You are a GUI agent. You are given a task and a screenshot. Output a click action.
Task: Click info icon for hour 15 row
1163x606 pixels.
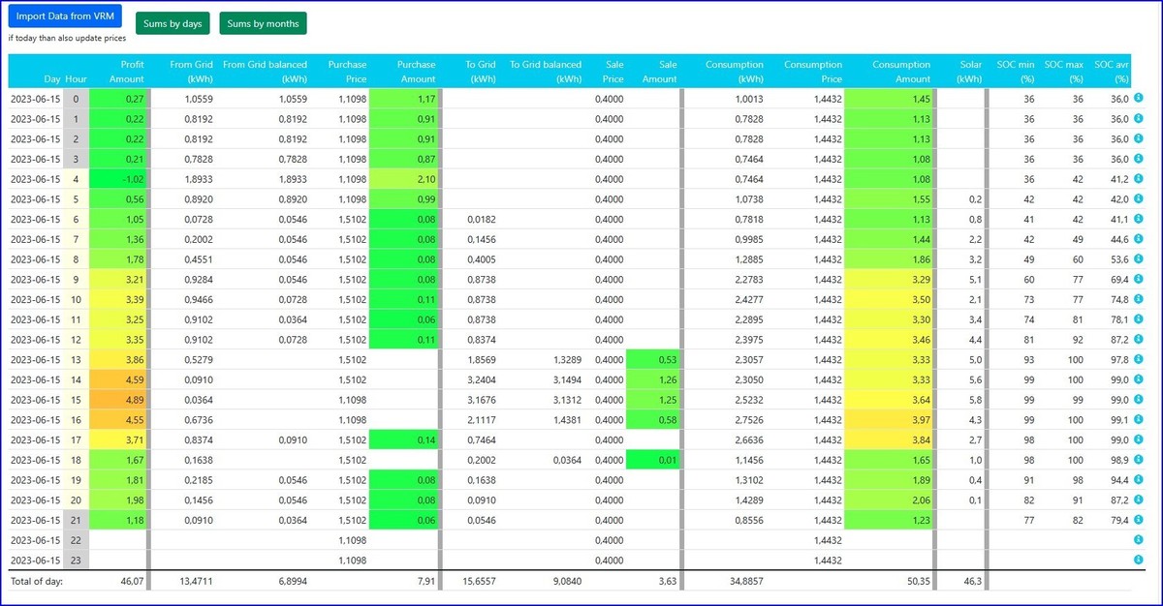tap(1139, 399)
